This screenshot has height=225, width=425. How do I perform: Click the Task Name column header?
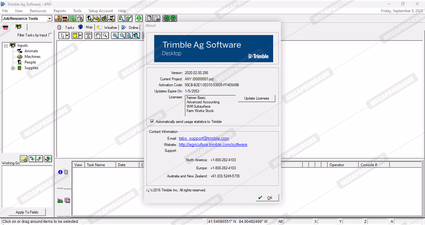(x=100, y=165)
